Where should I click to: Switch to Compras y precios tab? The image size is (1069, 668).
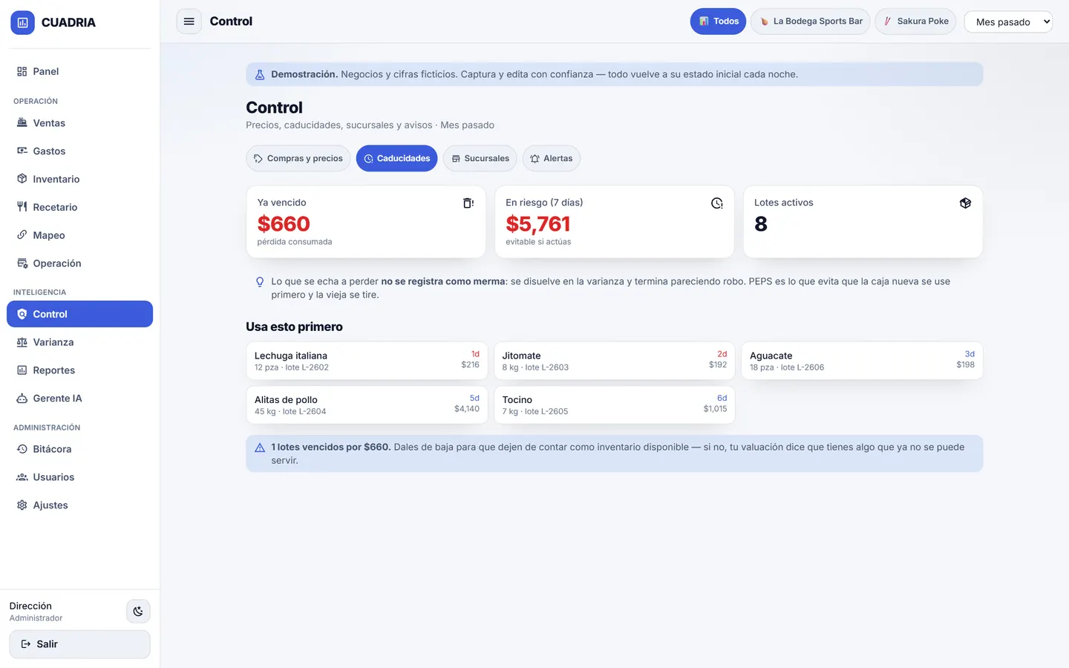(x=298, y=158)
